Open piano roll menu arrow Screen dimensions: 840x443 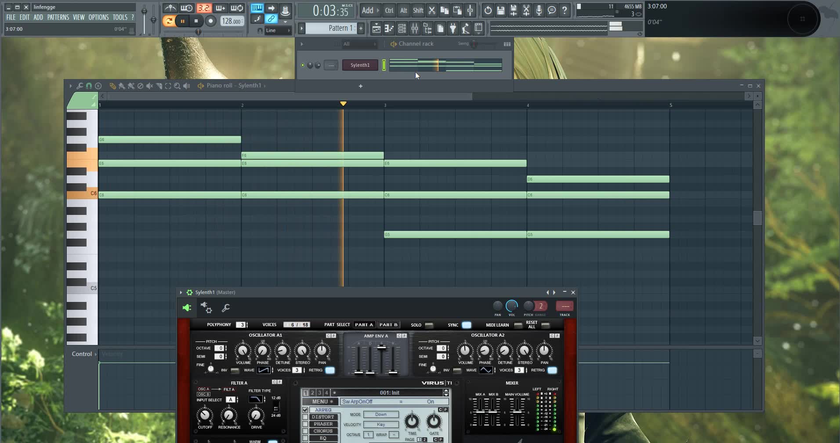[70, 86]
